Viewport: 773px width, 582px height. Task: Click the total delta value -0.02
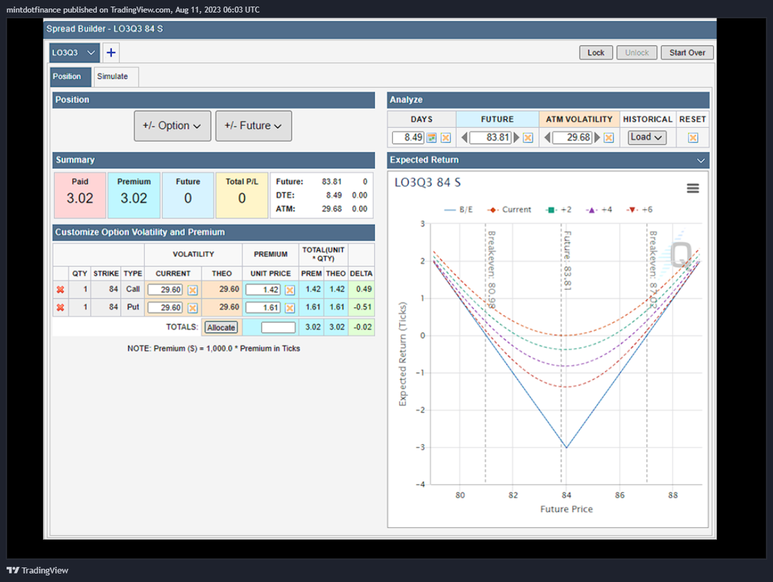[363, 327]
